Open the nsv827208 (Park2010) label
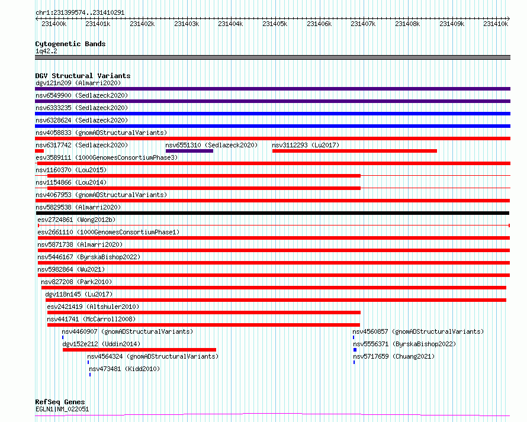 click(76, 282)
